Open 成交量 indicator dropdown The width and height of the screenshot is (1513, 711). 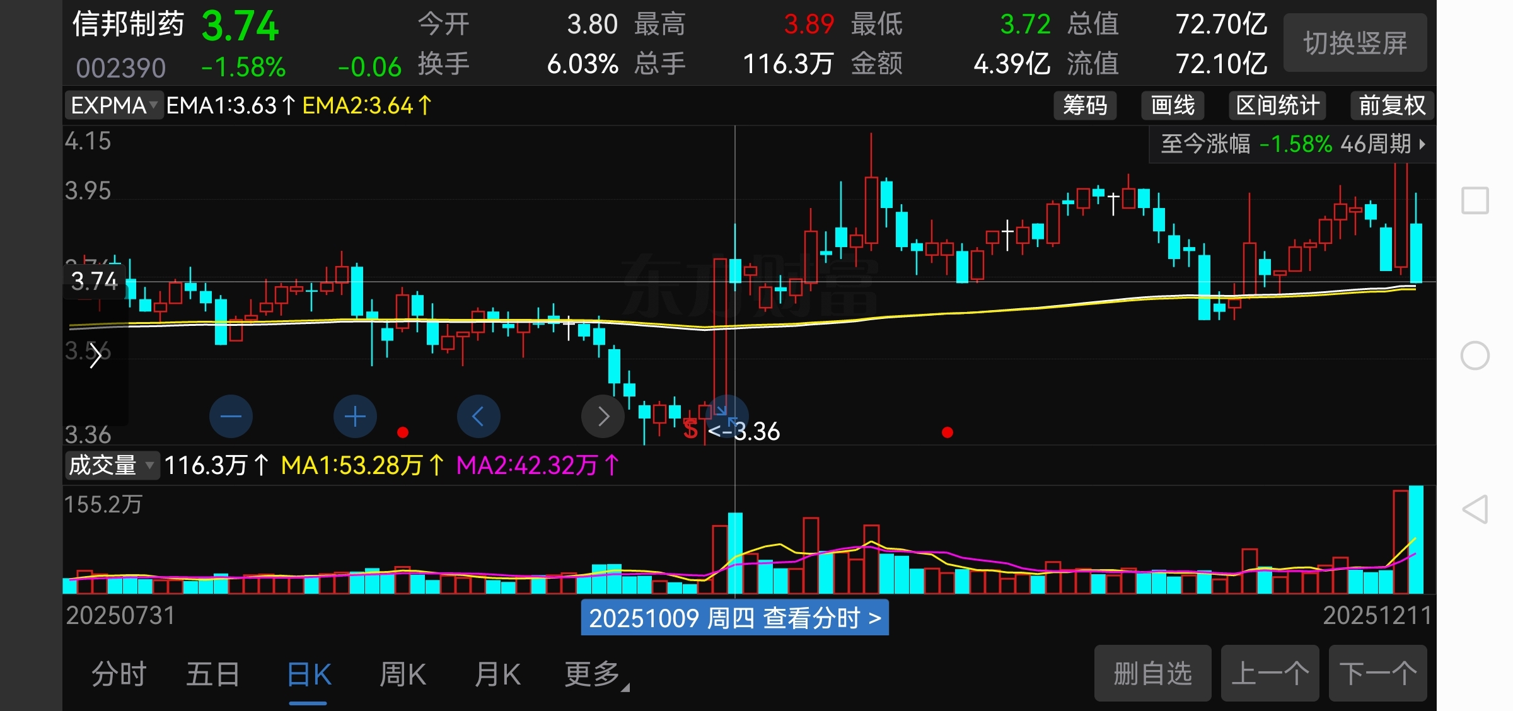coord(111,466)
